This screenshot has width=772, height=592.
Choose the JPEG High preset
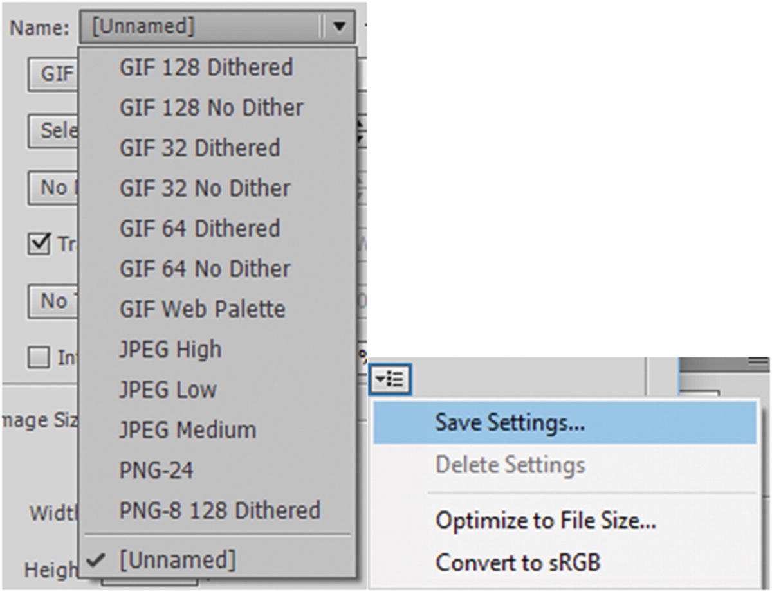pos(170,349)
